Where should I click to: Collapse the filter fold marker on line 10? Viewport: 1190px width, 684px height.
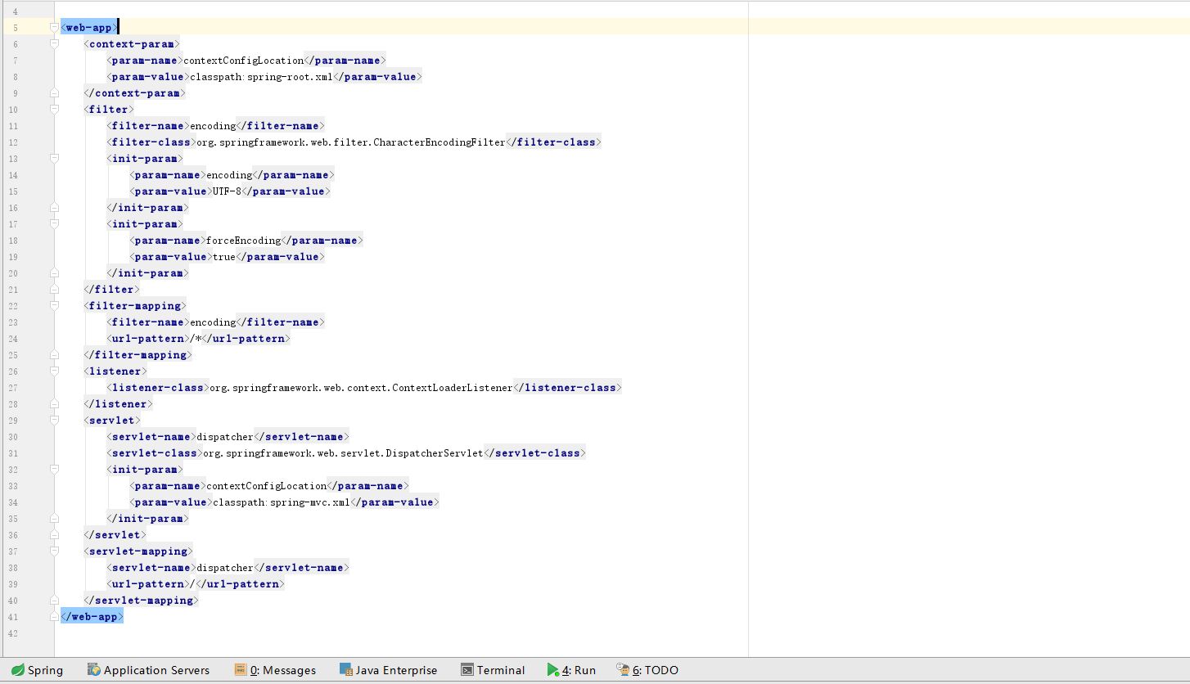click(x=54, y=110)
